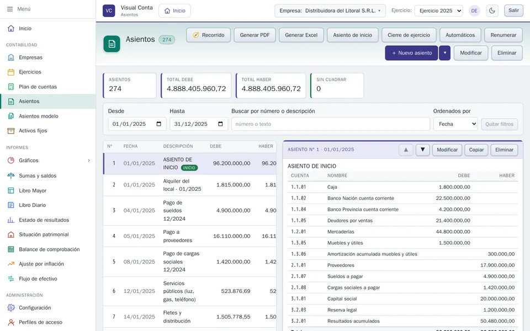
Task: Click the Libro Diario icon
Action: (x=11, y=205)
